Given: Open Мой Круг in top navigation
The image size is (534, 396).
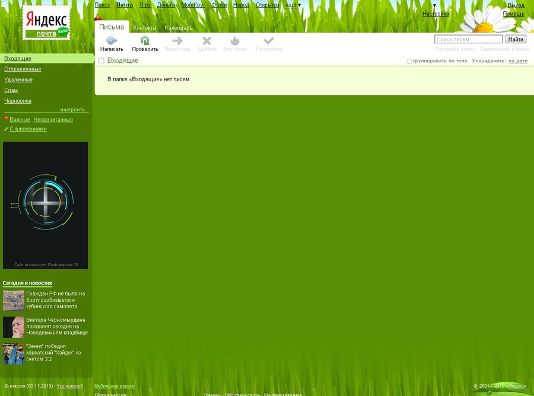Looking at the screenshot, I should 193,5.
